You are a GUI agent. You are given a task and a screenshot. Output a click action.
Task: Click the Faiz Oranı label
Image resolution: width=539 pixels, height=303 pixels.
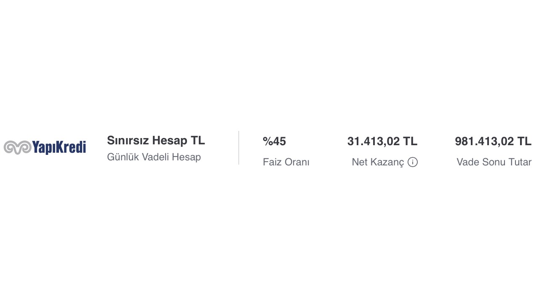pos(286,162)
